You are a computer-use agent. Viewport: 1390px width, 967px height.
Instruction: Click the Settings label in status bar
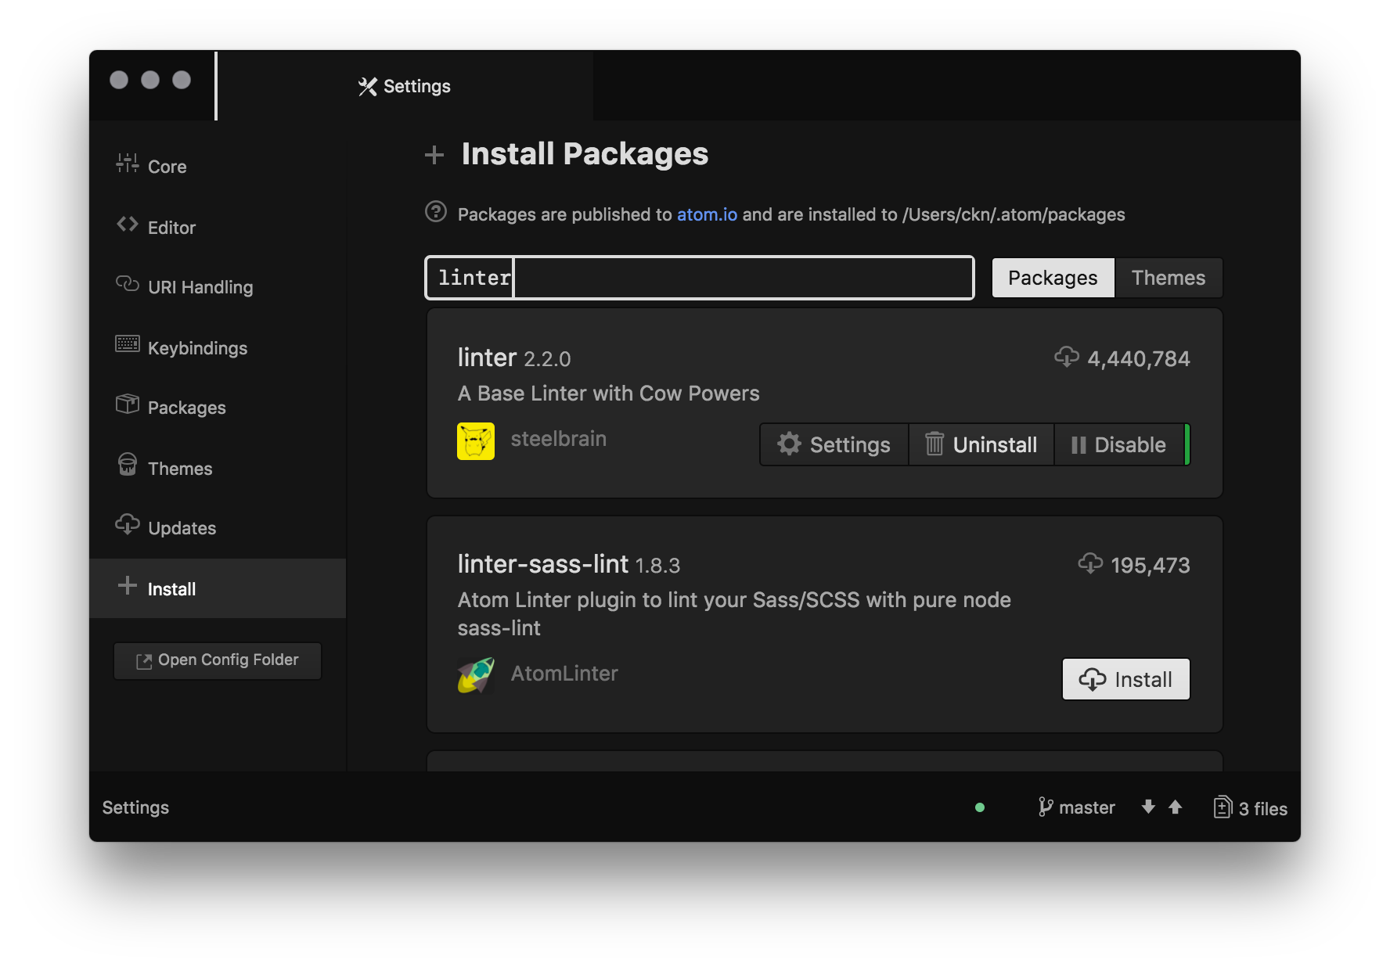(x=135, y=807)
